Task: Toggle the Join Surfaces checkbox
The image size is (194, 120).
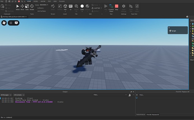Action: click(x=36, y=11)
